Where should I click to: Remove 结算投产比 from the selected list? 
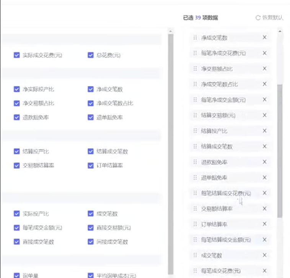tap(265, 131)
